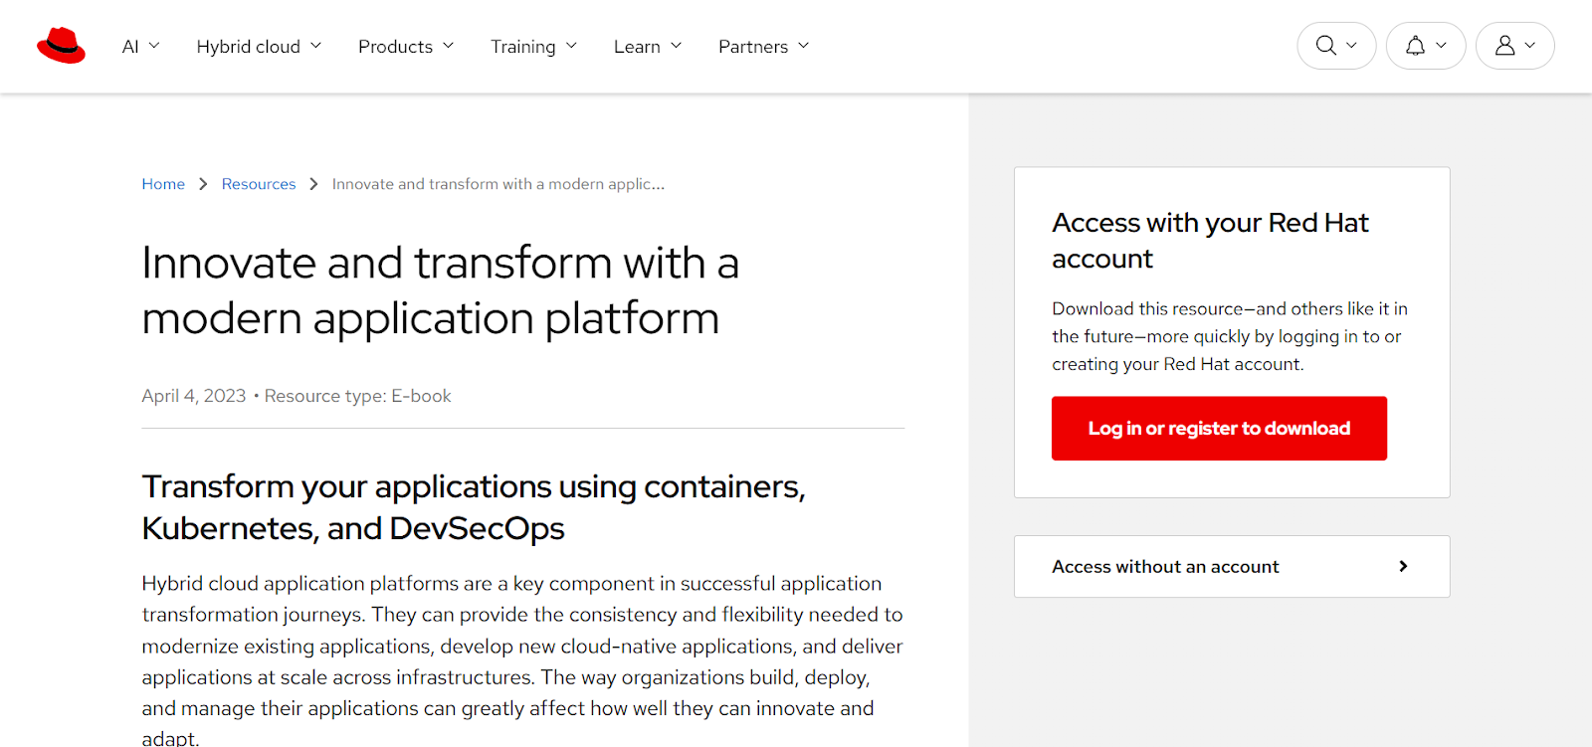The height and width of the screenshot is (747, 1592).
Task: Open the search magnifier button
Action: [x=1336, y=46]
